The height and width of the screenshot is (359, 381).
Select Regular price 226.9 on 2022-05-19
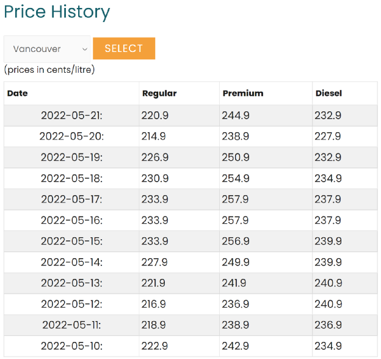155,157
